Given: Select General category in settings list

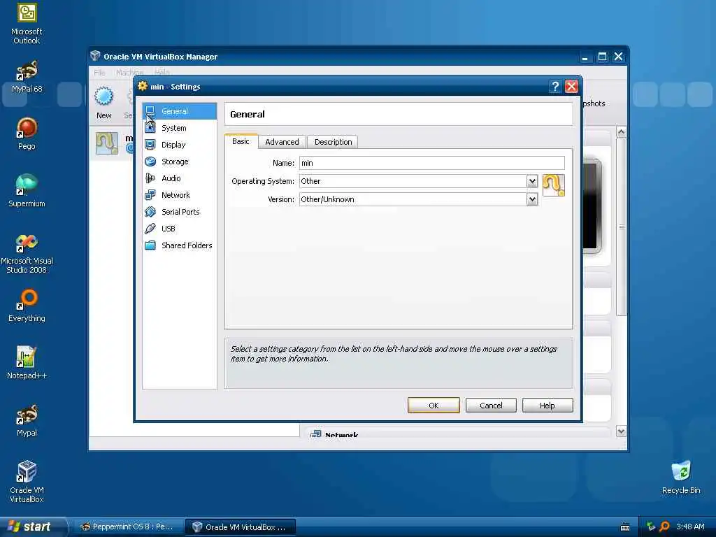Looking at the screenshot, I should point(180,111).
